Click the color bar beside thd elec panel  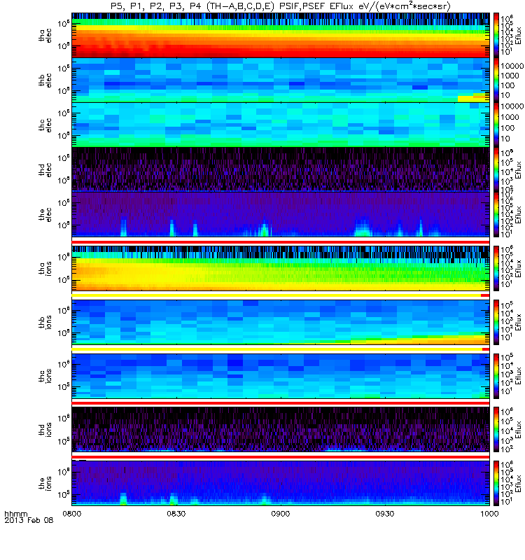point(496,169)
